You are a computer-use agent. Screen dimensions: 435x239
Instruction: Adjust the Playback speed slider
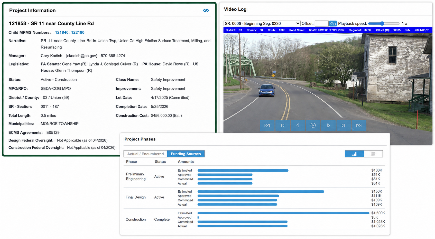(x=384, y=23)
